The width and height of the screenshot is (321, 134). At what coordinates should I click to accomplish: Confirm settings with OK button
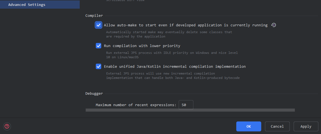click(249, 126)
